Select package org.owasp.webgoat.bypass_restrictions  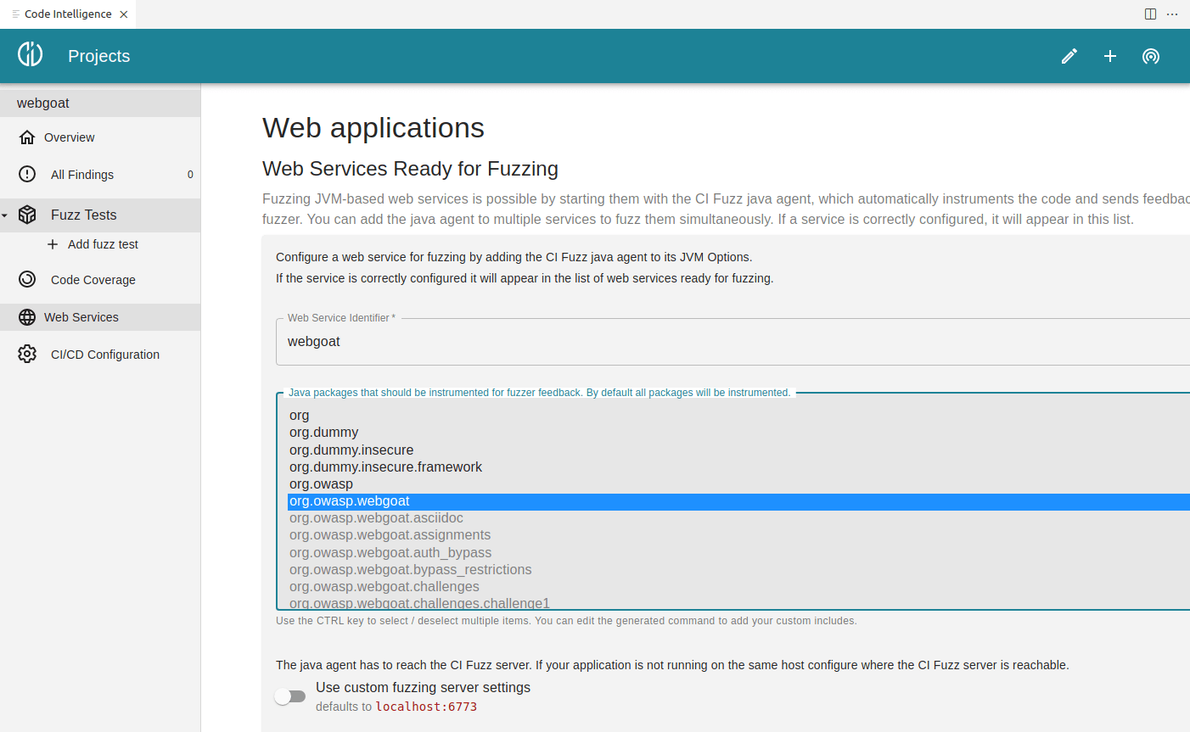click(x=738, y=570)
